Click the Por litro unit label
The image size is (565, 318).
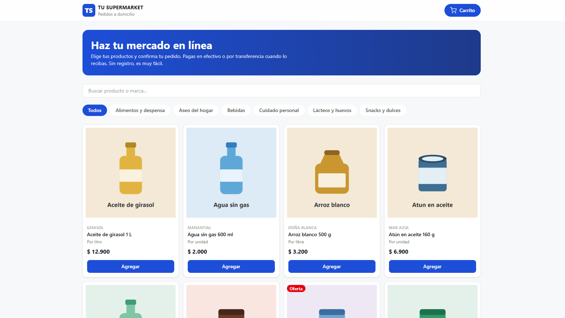(x=94, y=242)
